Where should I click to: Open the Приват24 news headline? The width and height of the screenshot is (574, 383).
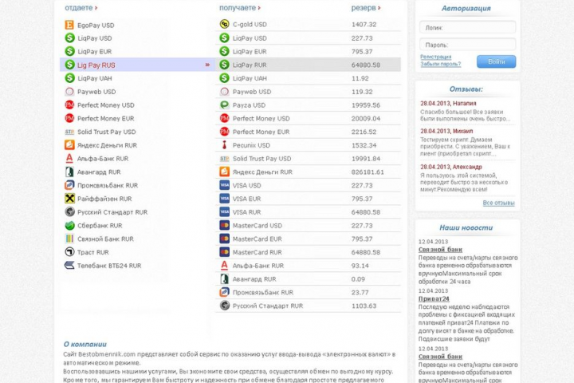pyautogui.click(x=434, y=298)
